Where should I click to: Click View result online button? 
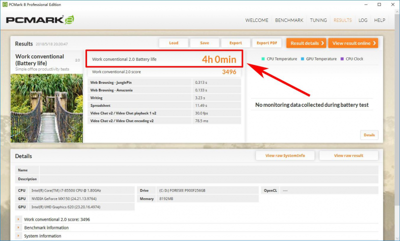tap(353, 43)
